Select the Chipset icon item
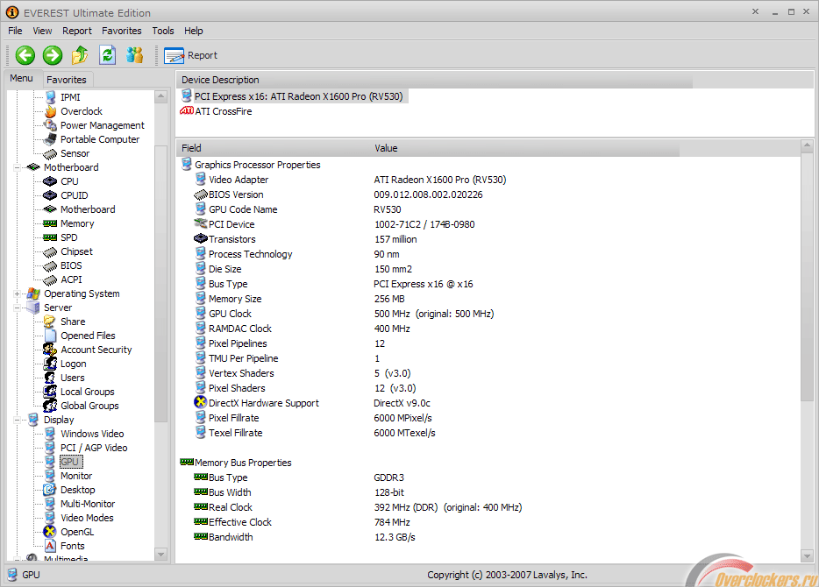Image resolution: width=819 pixels, height=587 pixels. 50,252
